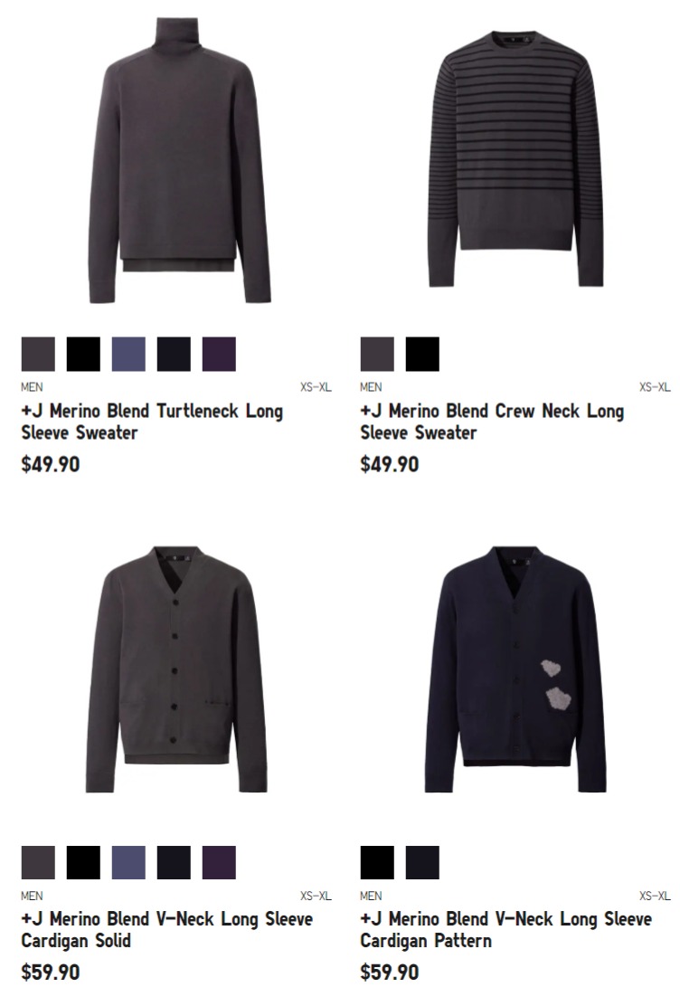Viewport: 680px width, 987px height.
Task: Select navy swatch under Turtleneck sweater
Action: (174, 354)
